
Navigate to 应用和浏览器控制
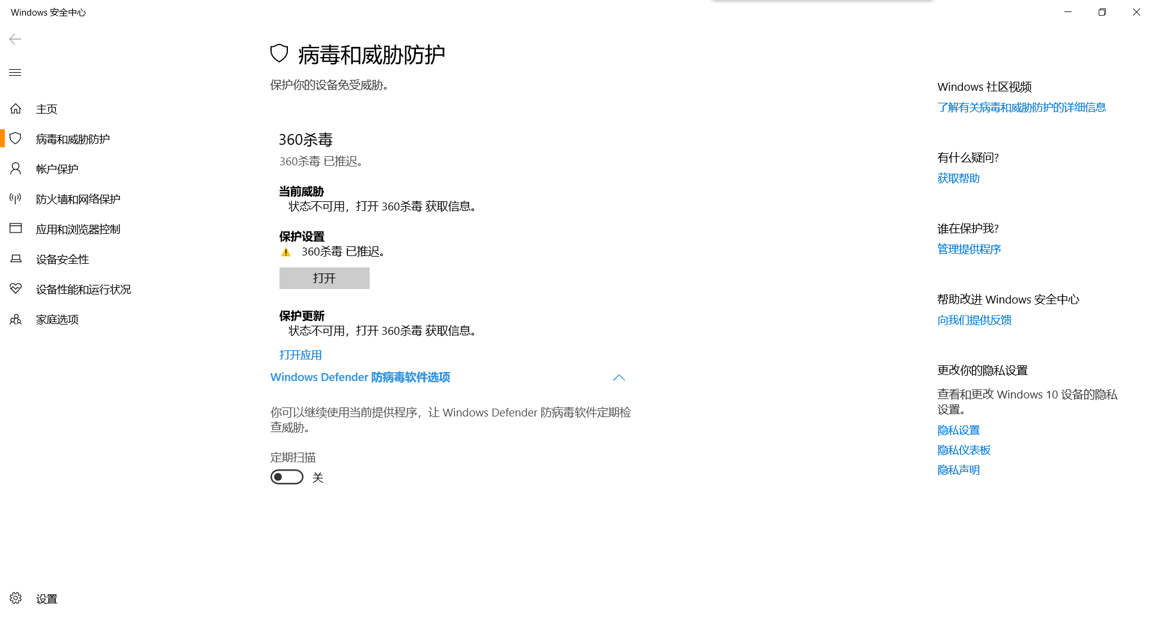pos(78,230)
